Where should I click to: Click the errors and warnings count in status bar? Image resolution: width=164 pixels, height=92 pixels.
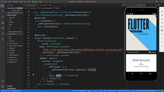(x=4, y=91)
